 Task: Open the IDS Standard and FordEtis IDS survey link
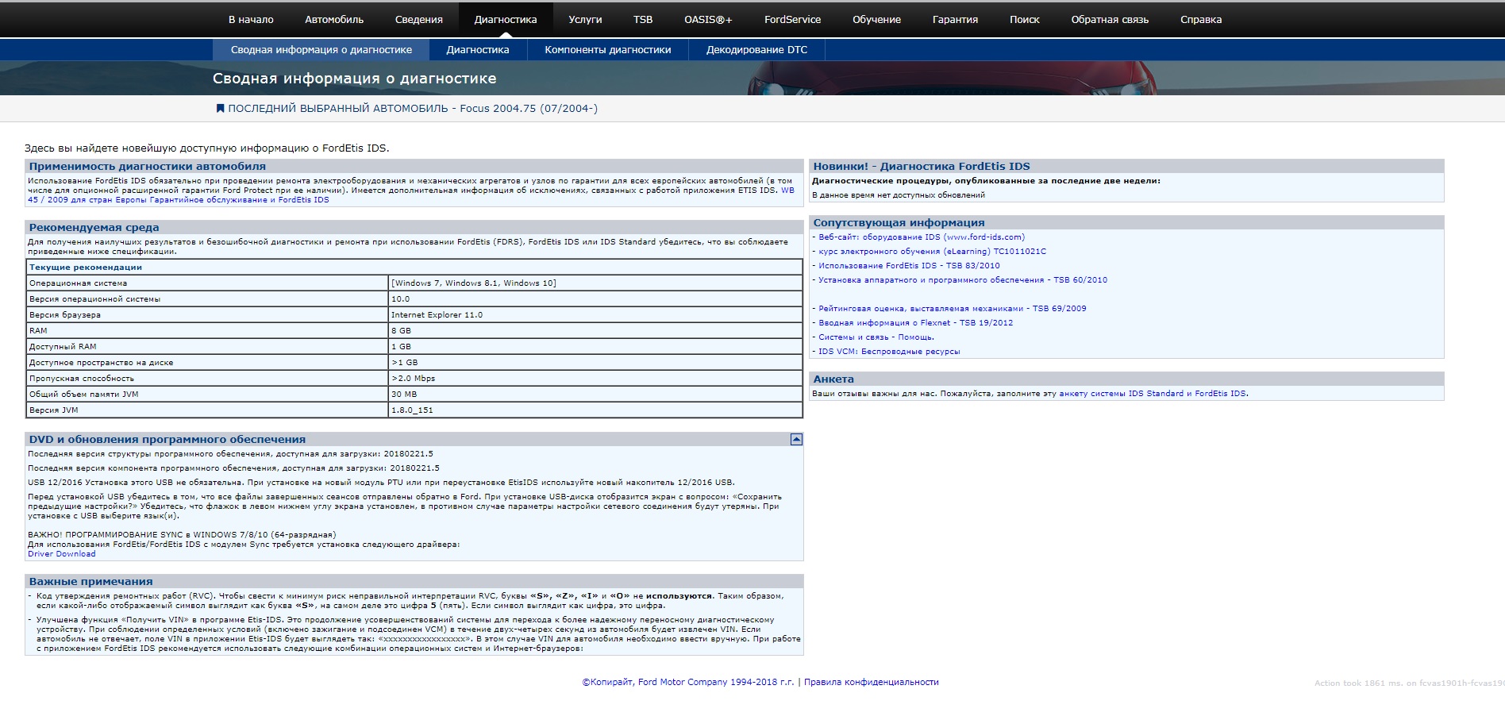pos(1153,393)
